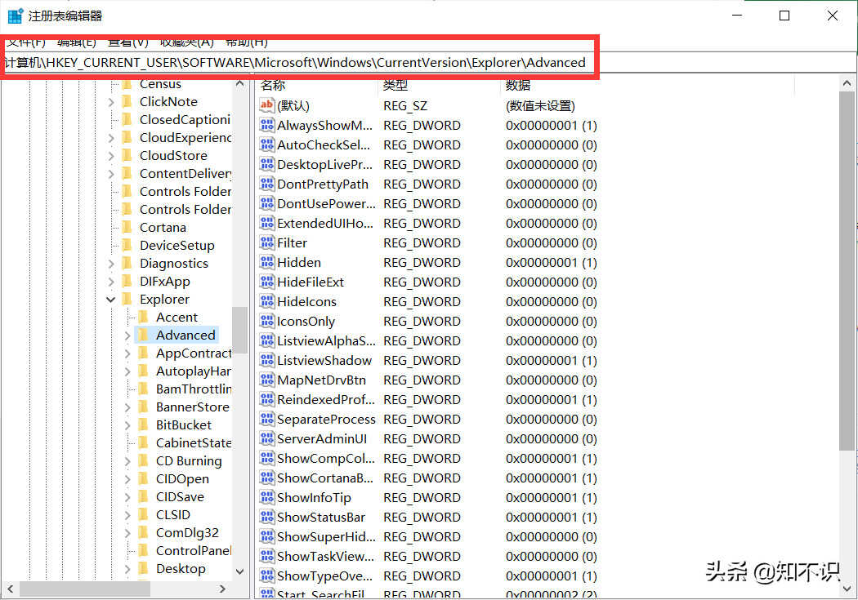Select the IconsOnly value icon

pos(267,322)
